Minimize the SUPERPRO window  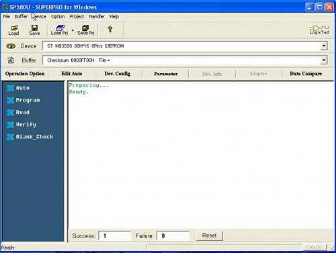point(310,7)
